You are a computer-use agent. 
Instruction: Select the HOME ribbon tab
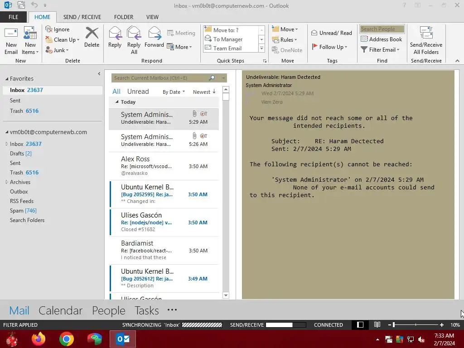pyautogui.click(x=42, y=17)
